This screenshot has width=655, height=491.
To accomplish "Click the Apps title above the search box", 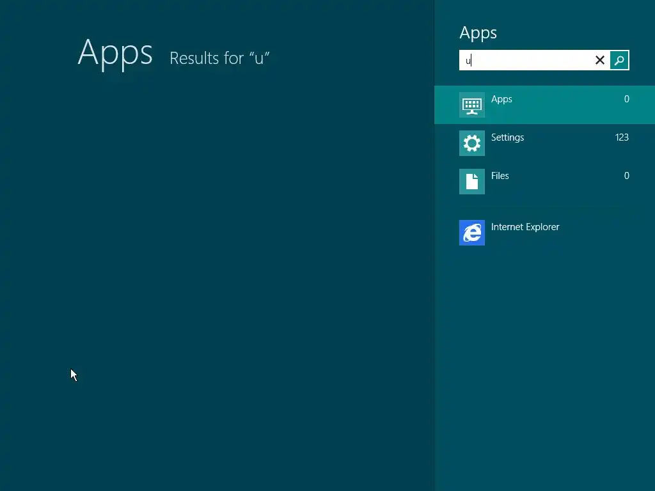I will (478, 33).
